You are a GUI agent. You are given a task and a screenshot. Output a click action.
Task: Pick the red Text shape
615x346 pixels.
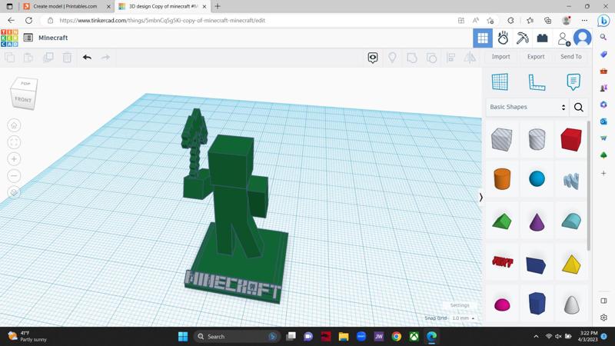click(x=503, y=261)
